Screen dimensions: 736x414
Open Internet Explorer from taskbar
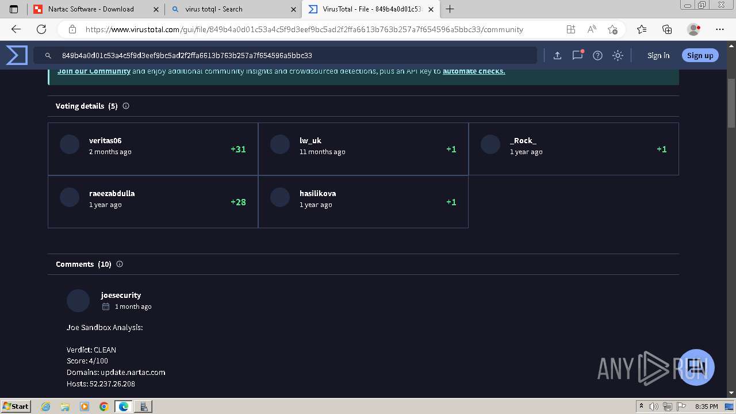[x=46, y=407]
